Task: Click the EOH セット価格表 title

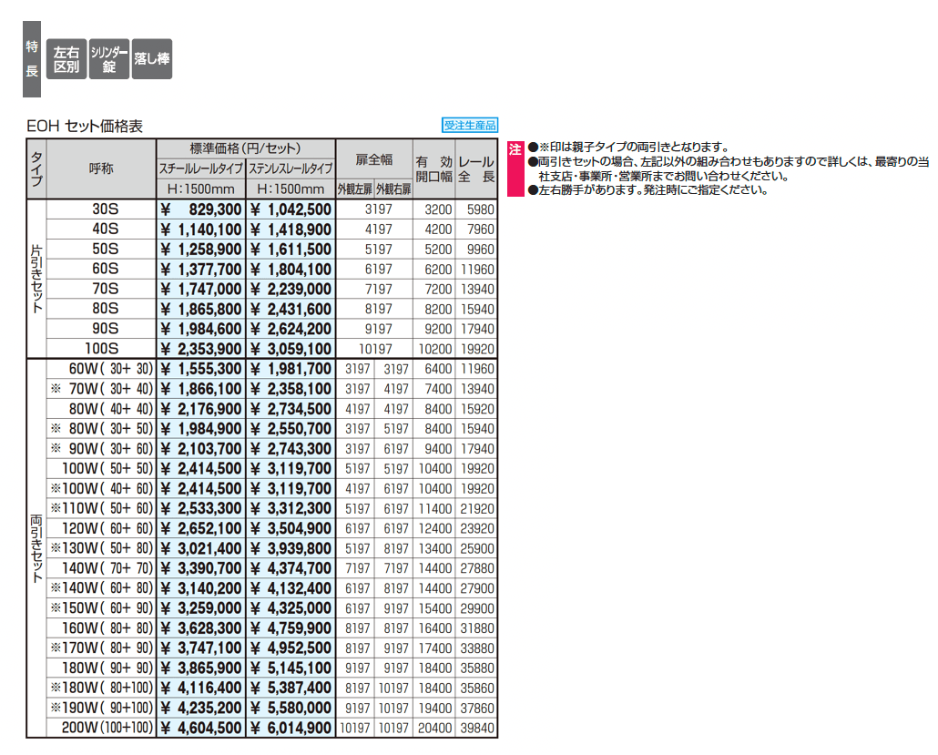Action: point(85,127)
